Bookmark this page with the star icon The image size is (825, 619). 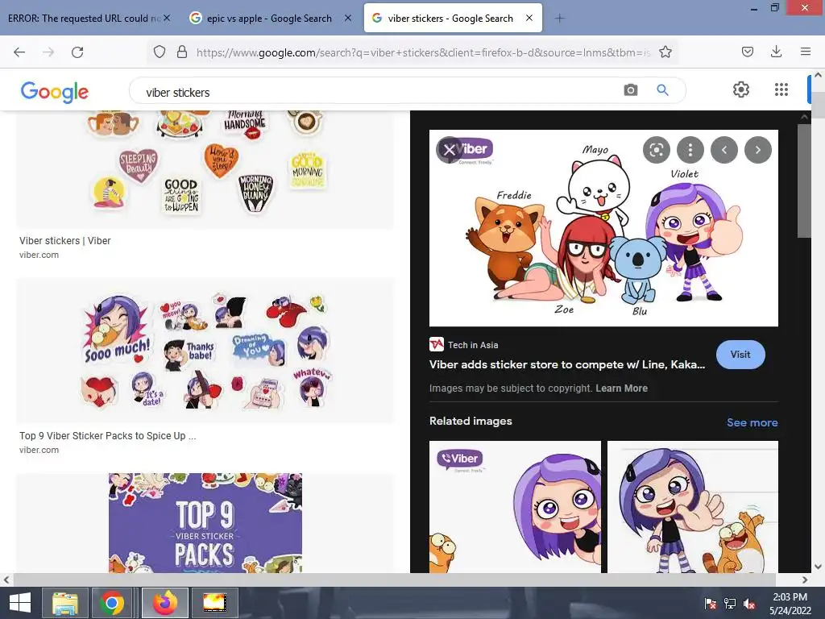pyautogui.click(x=665, y=52)
